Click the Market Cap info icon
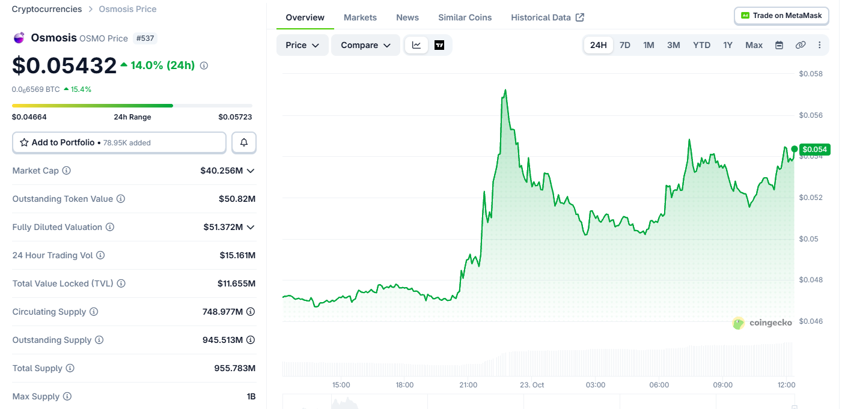 (67, 171)
